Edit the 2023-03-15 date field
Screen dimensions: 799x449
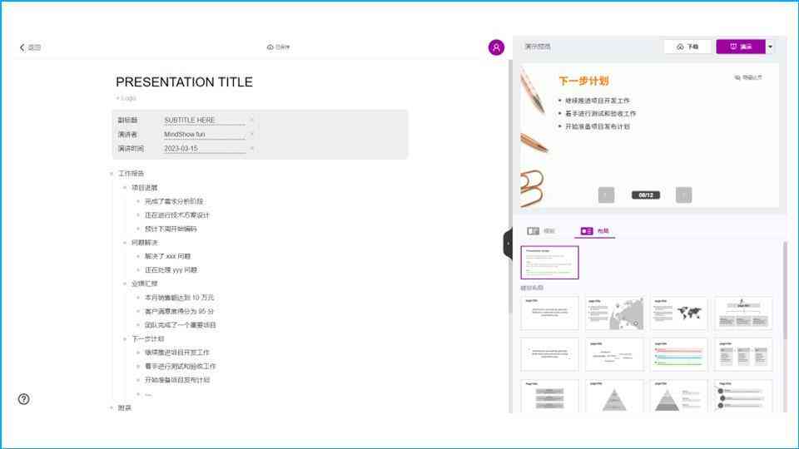(205, 149)
